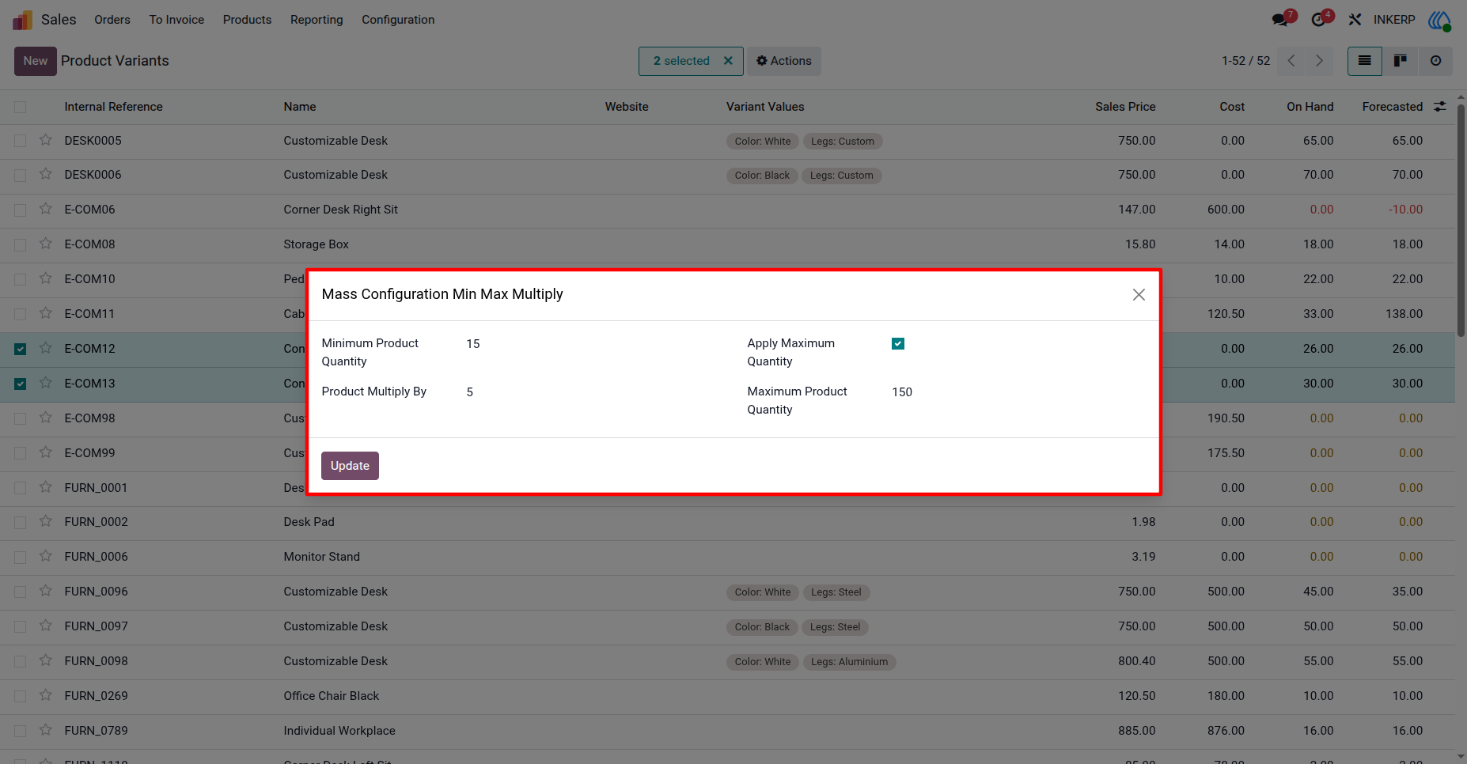Switch to list view

[x=1365, y=61]
